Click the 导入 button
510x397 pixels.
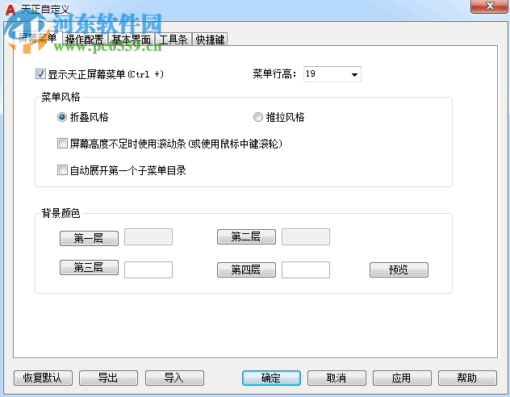click(174, 378)
